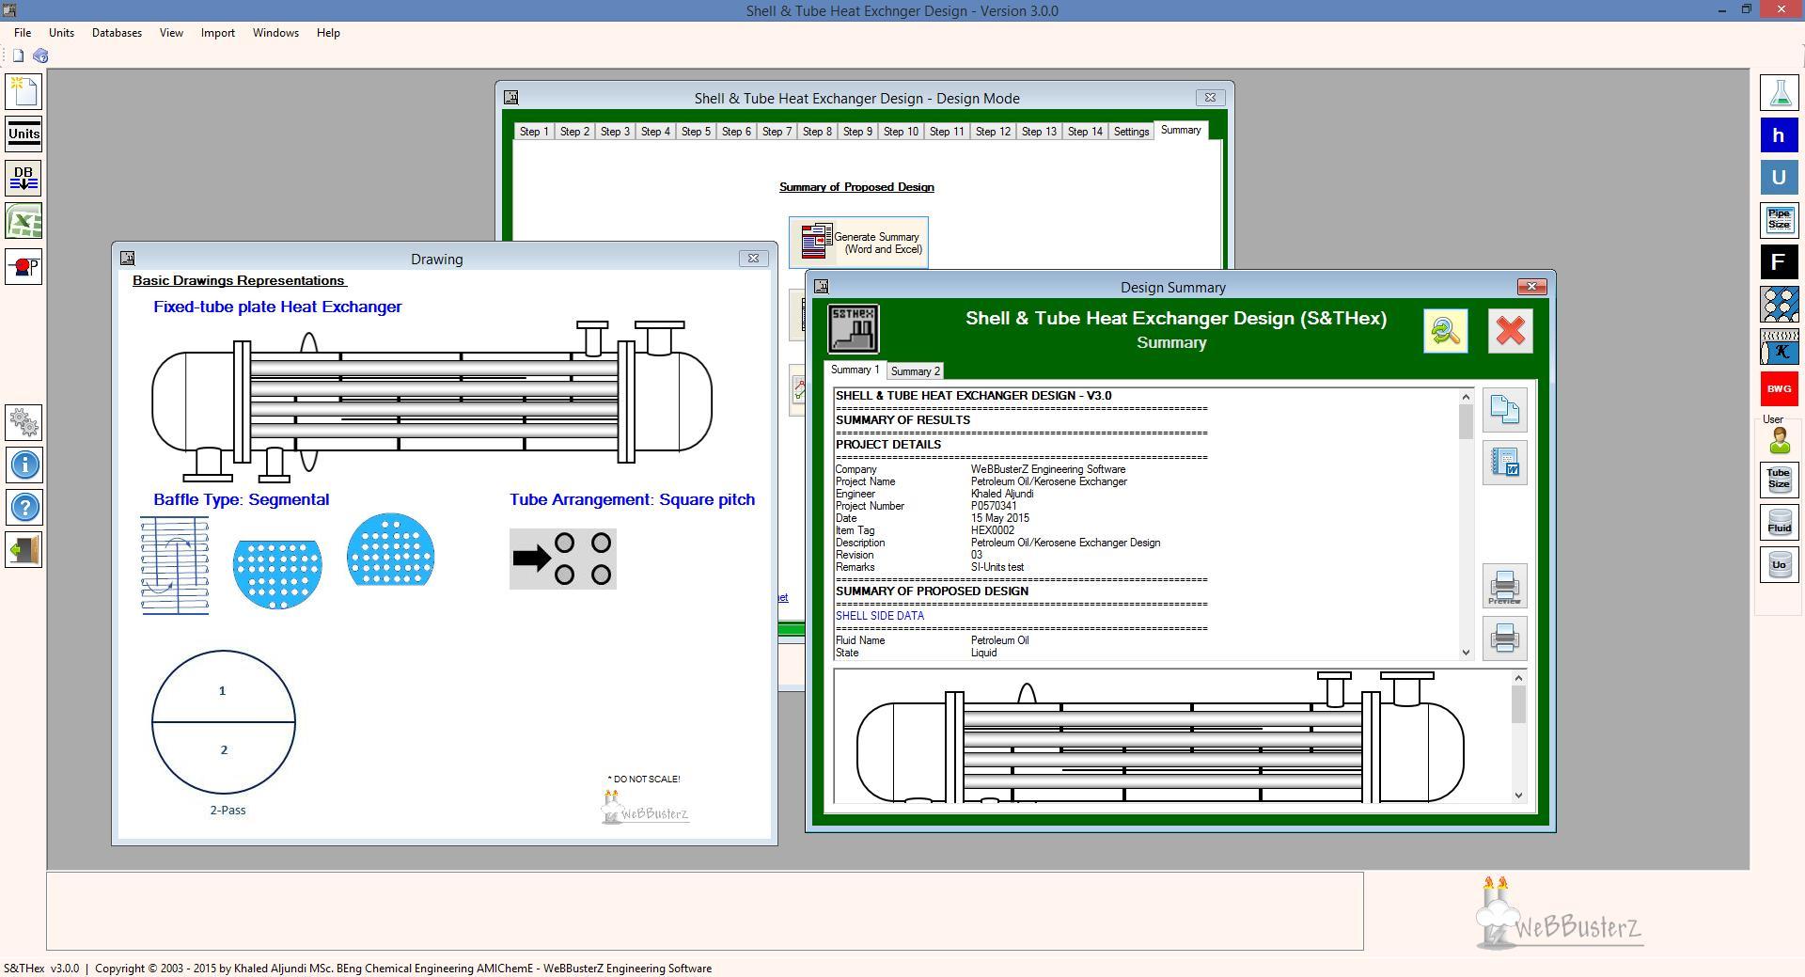Click the new document icon in left sidebar
1805x977 pixels.
click(24, 91)
